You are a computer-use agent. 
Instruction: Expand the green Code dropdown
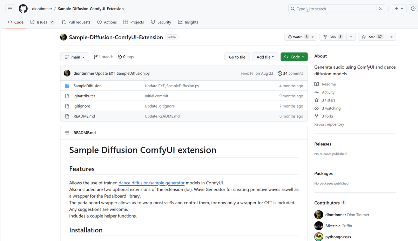click(x=294, y=57)
